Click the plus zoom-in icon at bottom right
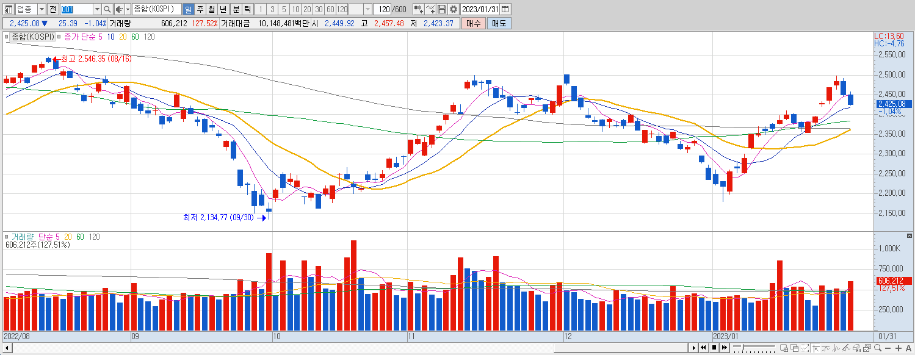 898,348
